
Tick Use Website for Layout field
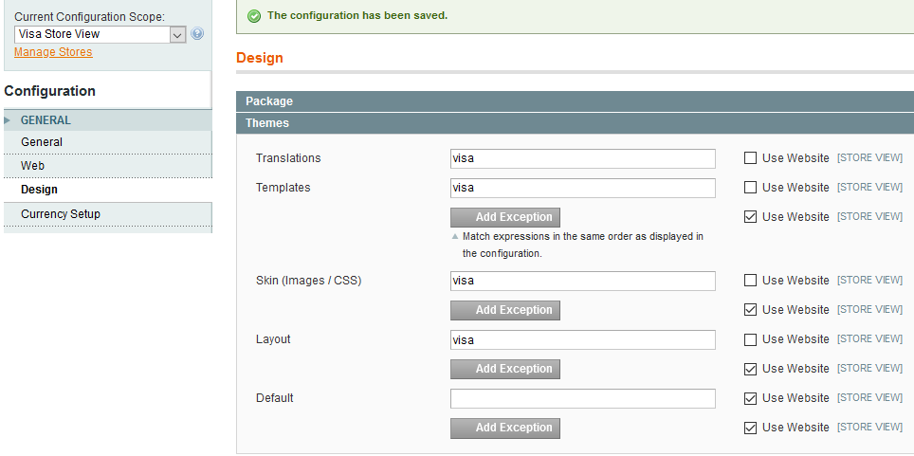pyautogui.click(x=751, y=339)
